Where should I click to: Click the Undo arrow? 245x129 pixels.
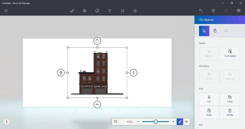pyautogui.click(x=201, y=11)
